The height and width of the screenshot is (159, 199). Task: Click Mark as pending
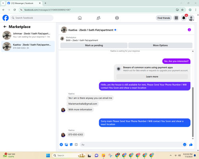pyautogui.click(x=94, y=45)
